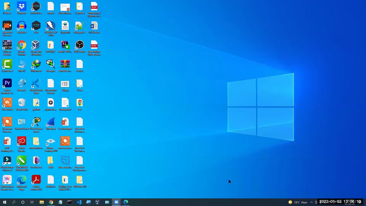Select the Camtasia 9 shortcut

(x=7, y=66)
